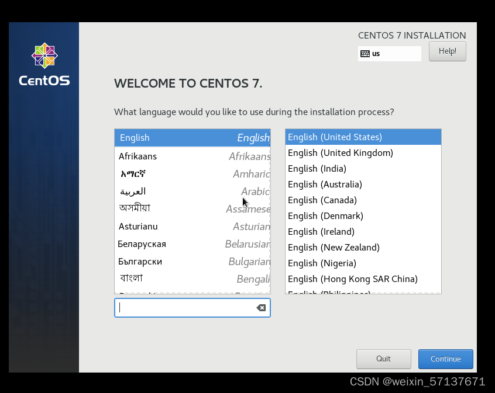This screenshot has height=393, width=495.
Task: Choose English (Hong Kong SAR China) locale
Action: [363, 279]
